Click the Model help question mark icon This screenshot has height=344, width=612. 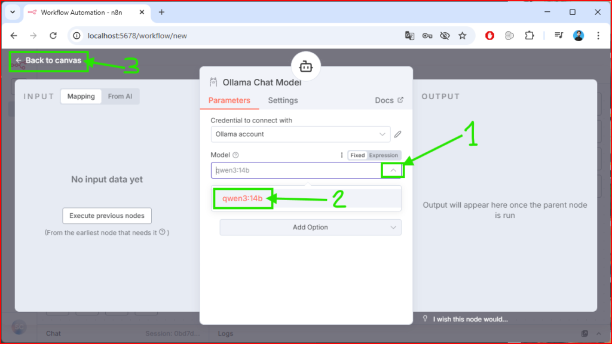235,155
